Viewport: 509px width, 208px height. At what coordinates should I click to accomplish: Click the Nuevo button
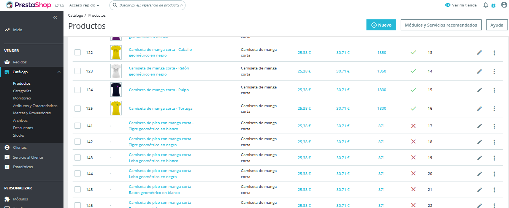click(381, 25)
